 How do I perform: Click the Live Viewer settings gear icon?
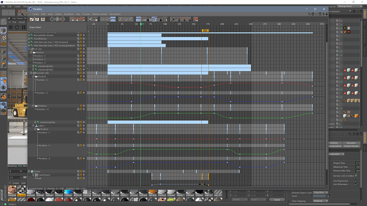11,27
